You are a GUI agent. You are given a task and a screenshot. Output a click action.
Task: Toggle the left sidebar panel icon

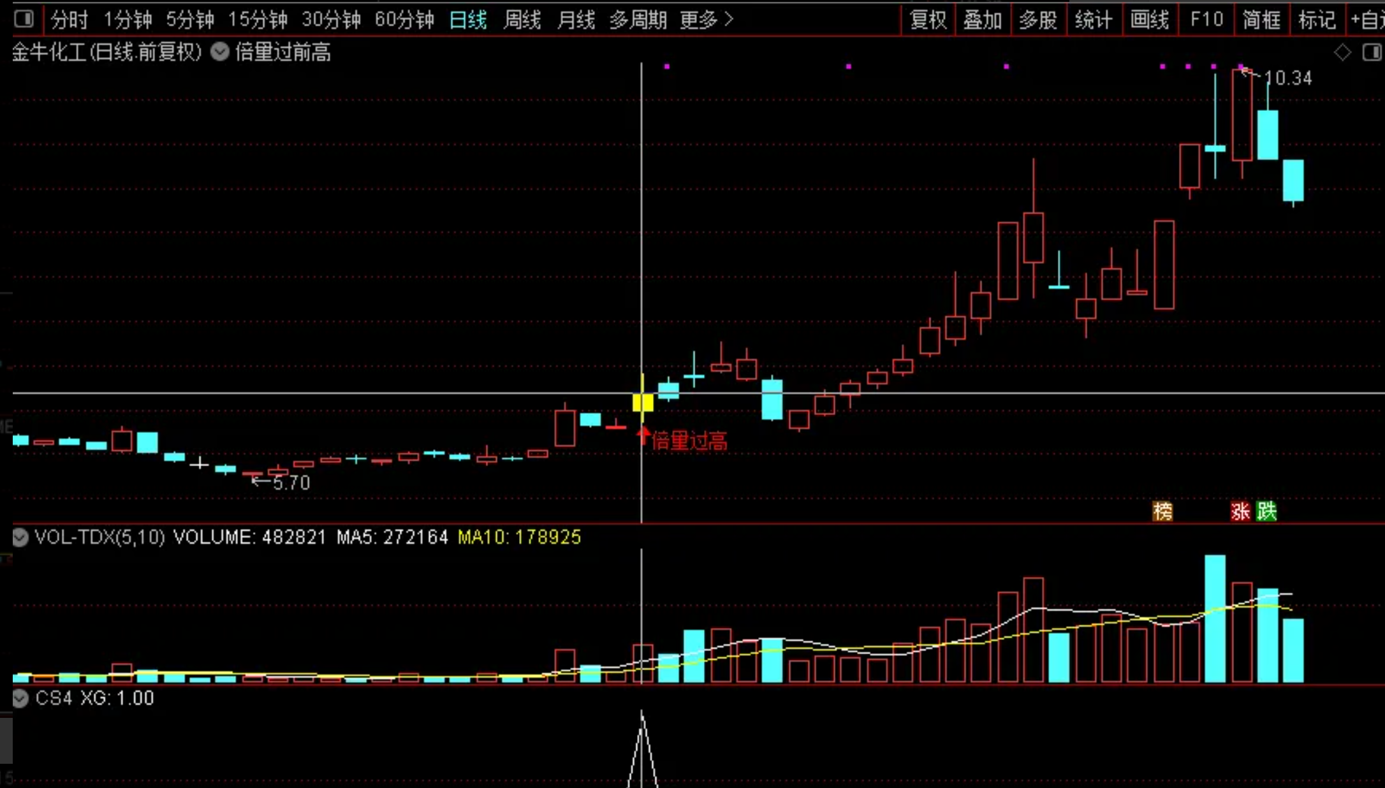pos(24,19)
